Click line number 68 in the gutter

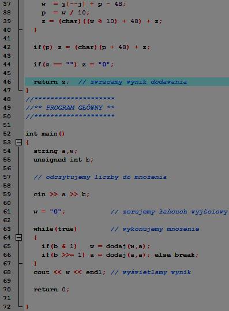[7, 272]
